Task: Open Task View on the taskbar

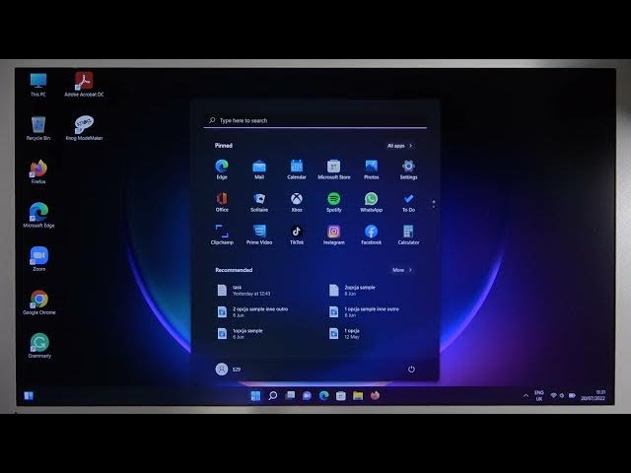Action: coord(290,396)
